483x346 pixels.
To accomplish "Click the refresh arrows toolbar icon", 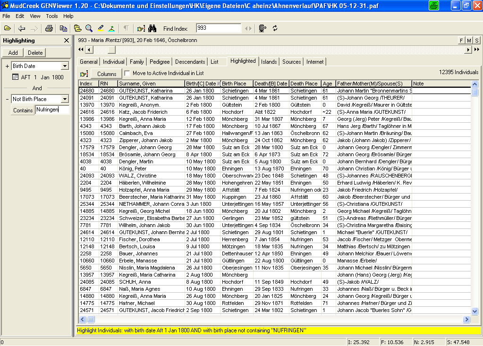I will (x=275, y=28).
